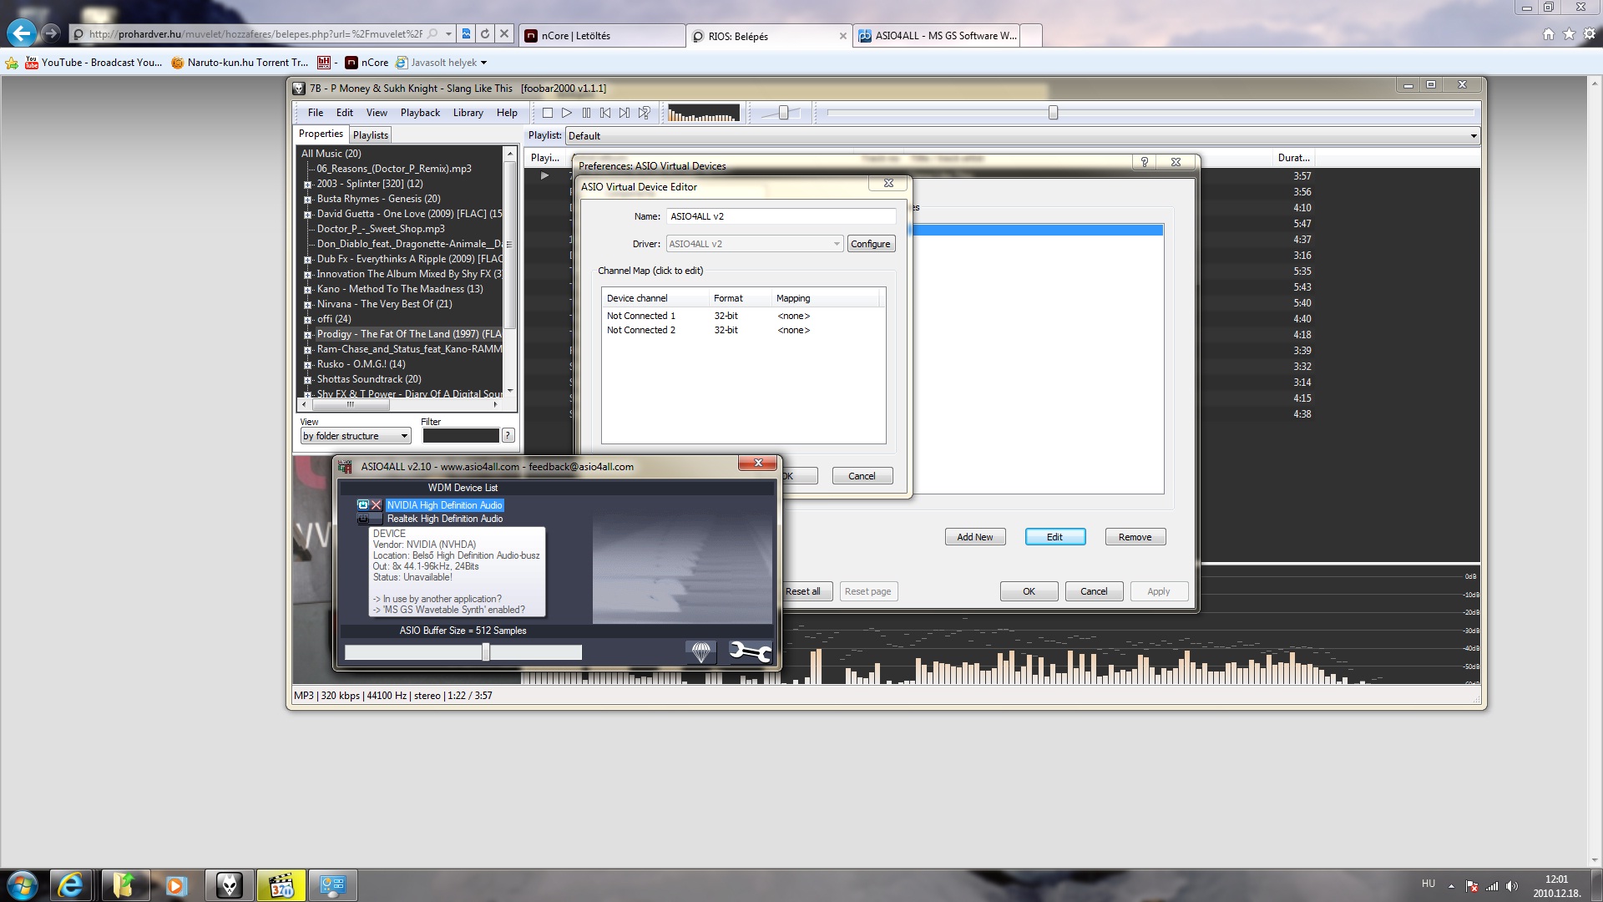
Task: Click the Alienware icon on taskbar
Action: coord(228,885)
